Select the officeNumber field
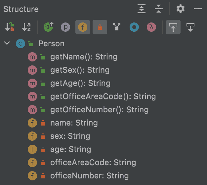The height and width of the screenshot is (185, 207). tap(89, 176)
